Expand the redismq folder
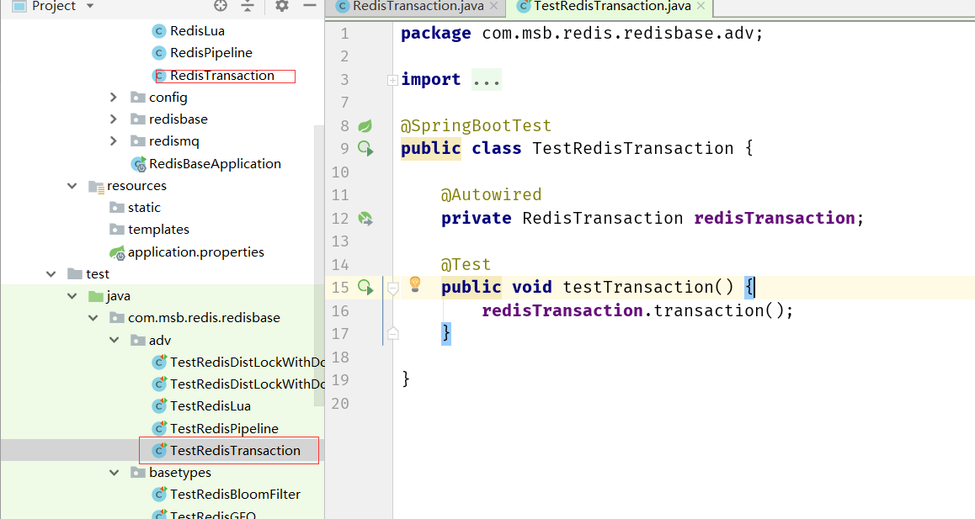This screenshot has width=975, height=519. point(113,141)
